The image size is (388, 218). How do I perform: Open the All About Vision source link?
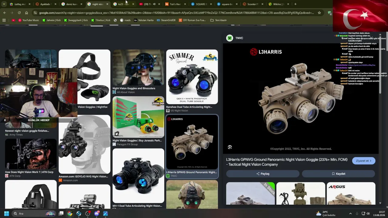click(x=124, y=92)
